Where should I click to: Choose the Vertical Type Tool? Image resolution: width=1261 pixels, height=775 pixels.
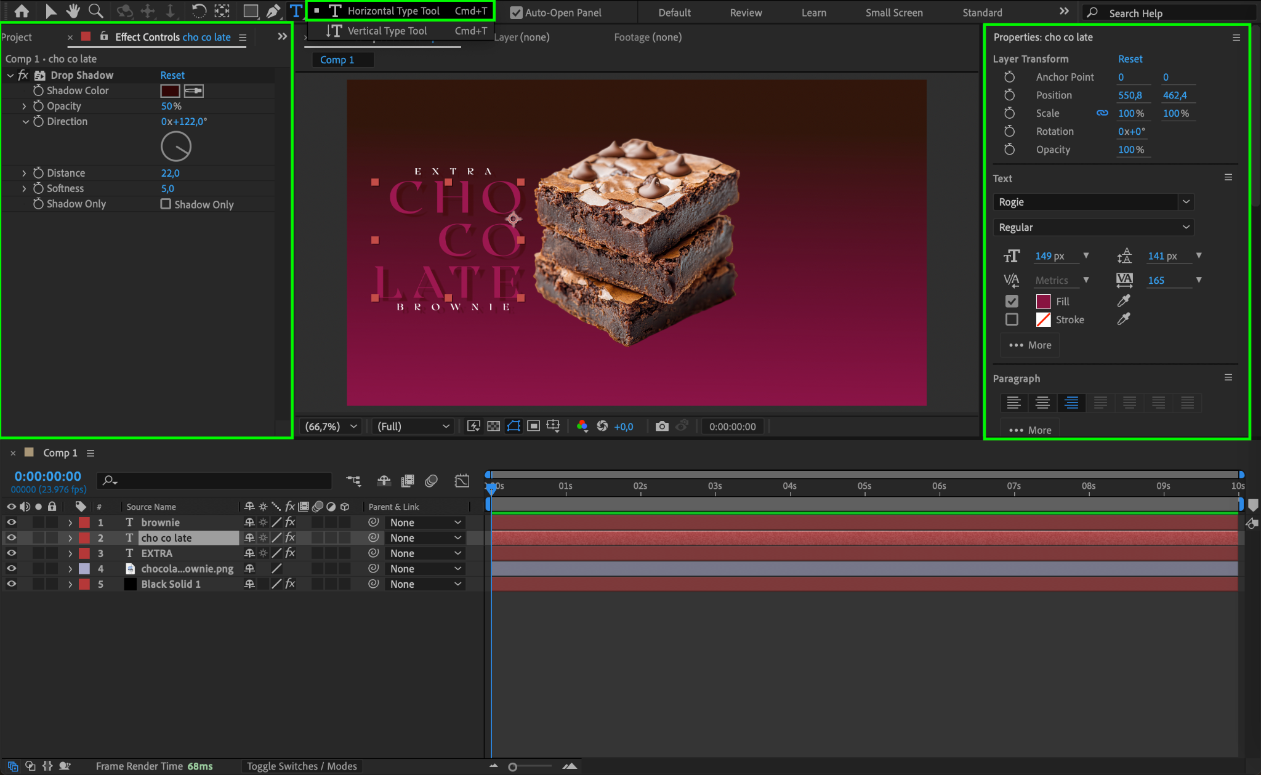click(387, 31)
